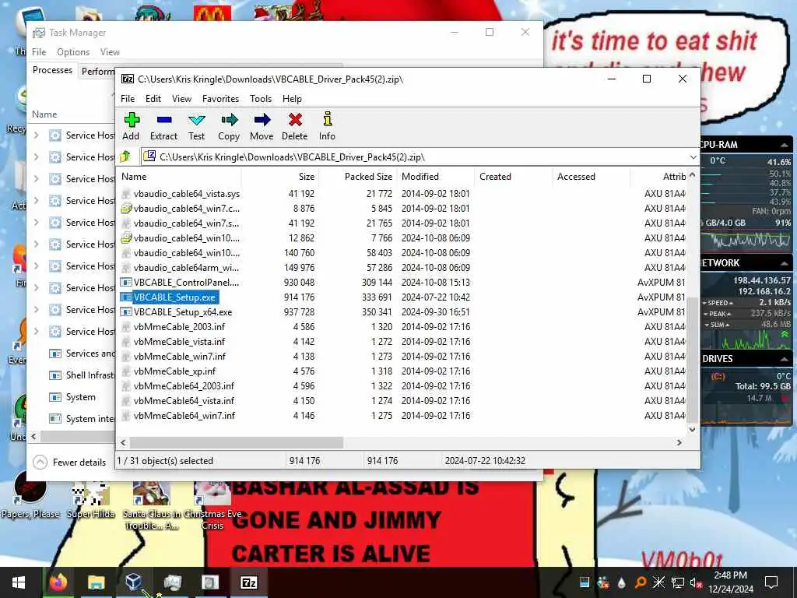Select VBCABLE_ControlPanel file row
This screenshot has width=797, height=598.
(x=402, y=282)
